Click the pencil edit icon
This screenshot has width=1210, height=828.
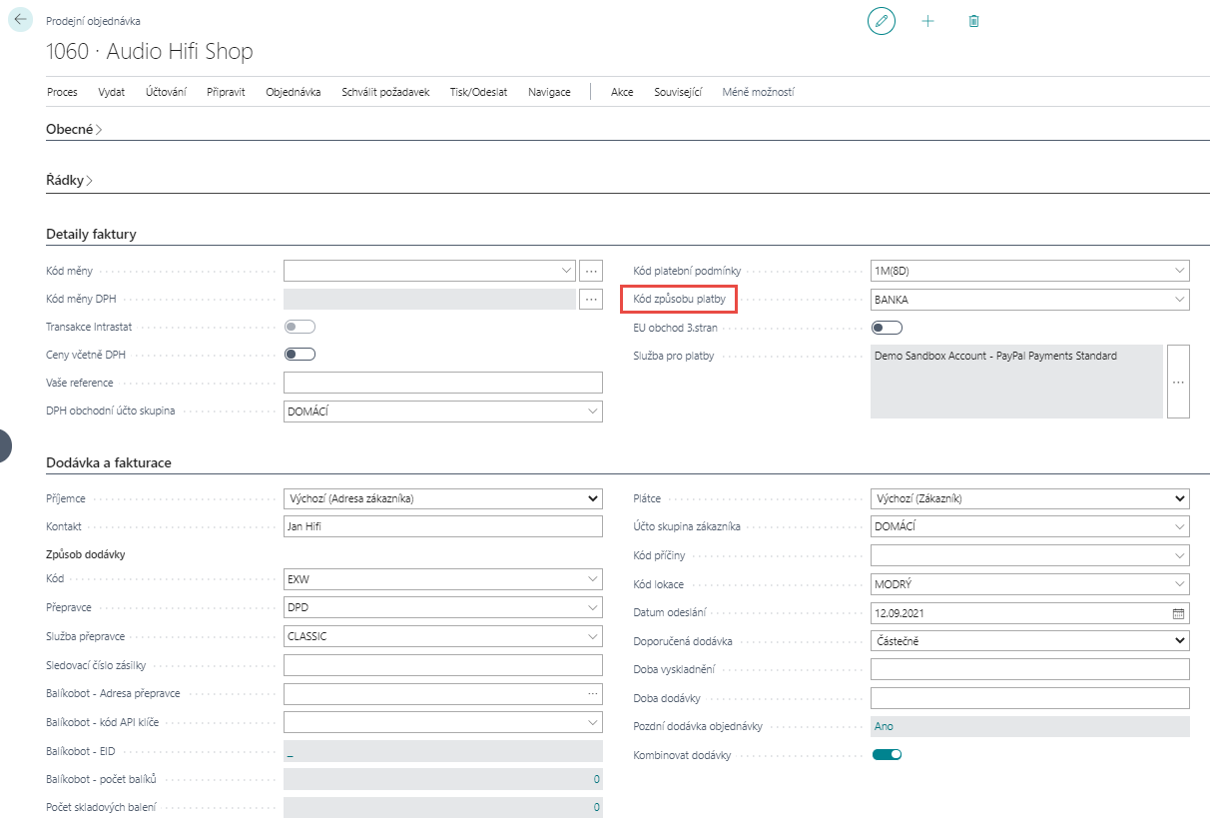tap(881, 21)
